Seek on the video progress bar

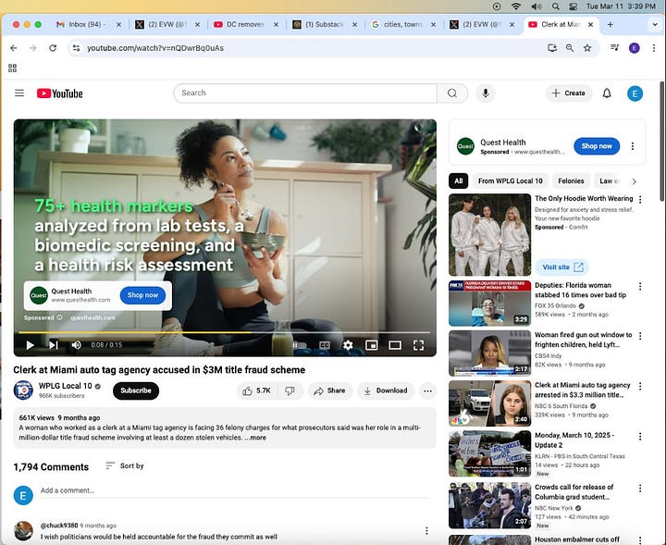click(x=224, y=332)
